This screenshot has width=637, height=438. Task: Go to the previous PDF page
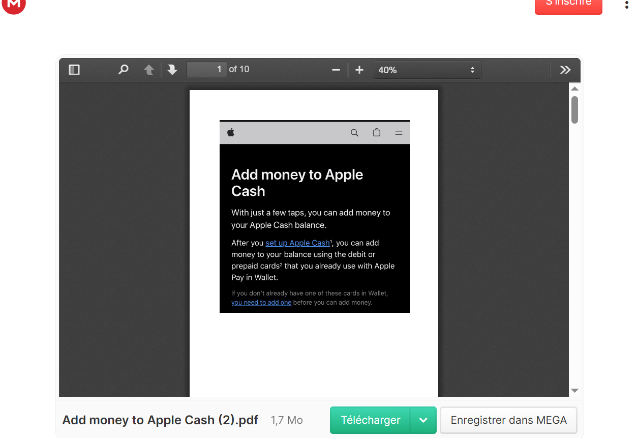point(149,70)
